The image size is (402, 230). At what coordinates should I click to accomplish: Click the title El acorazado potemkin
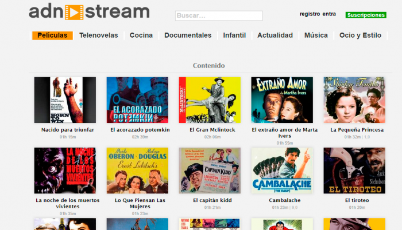click(x=140, y=130)
